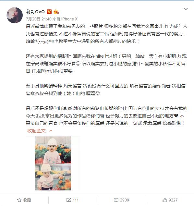Click the crown membership badge icon
The image size is (194, 206).
(56, 12)
